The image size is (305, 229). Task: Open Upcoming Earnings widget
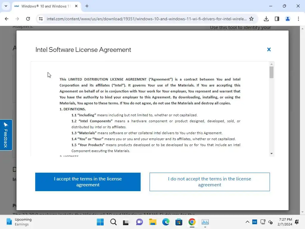[x=19, y=222]
